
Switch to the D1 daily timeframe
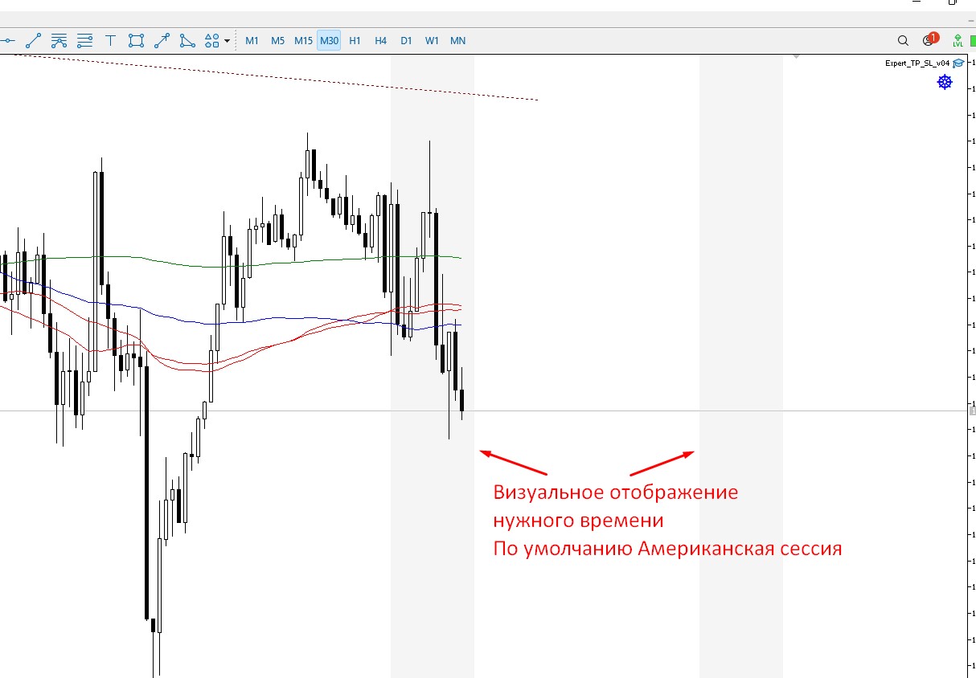(x=406, y=40)
